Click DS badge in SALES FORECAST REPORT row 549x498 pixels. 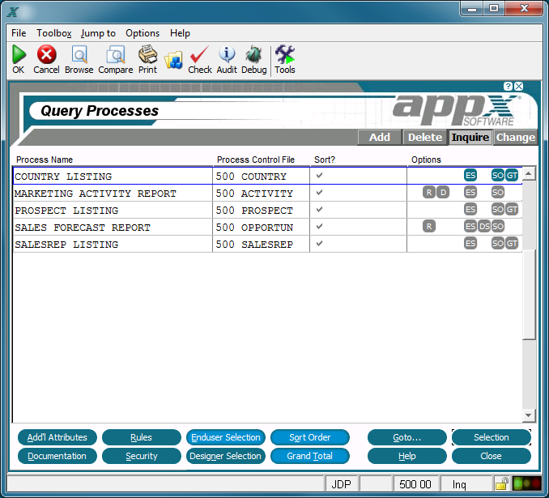point(484,226)
